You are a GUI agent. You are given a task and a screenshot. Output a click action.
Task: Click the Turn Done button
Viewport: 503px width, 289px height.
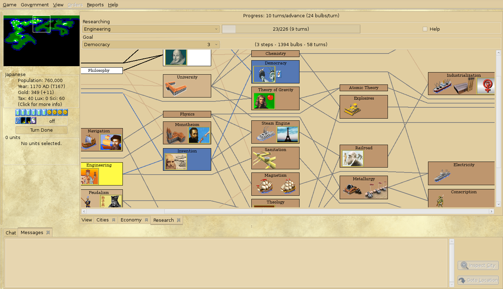[x=42, y=130]
